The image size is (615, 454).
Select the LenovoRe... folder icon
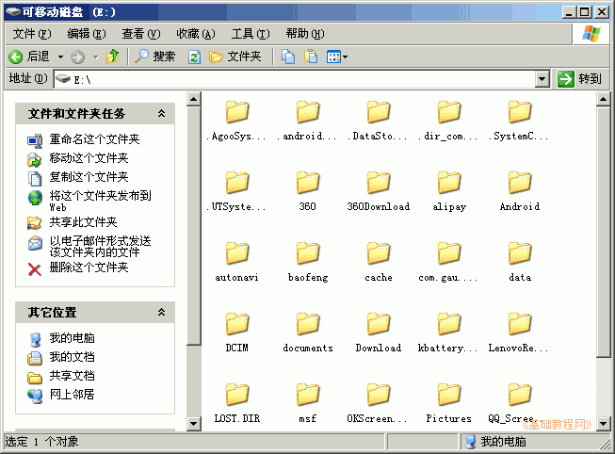click(x=519, y=324)
